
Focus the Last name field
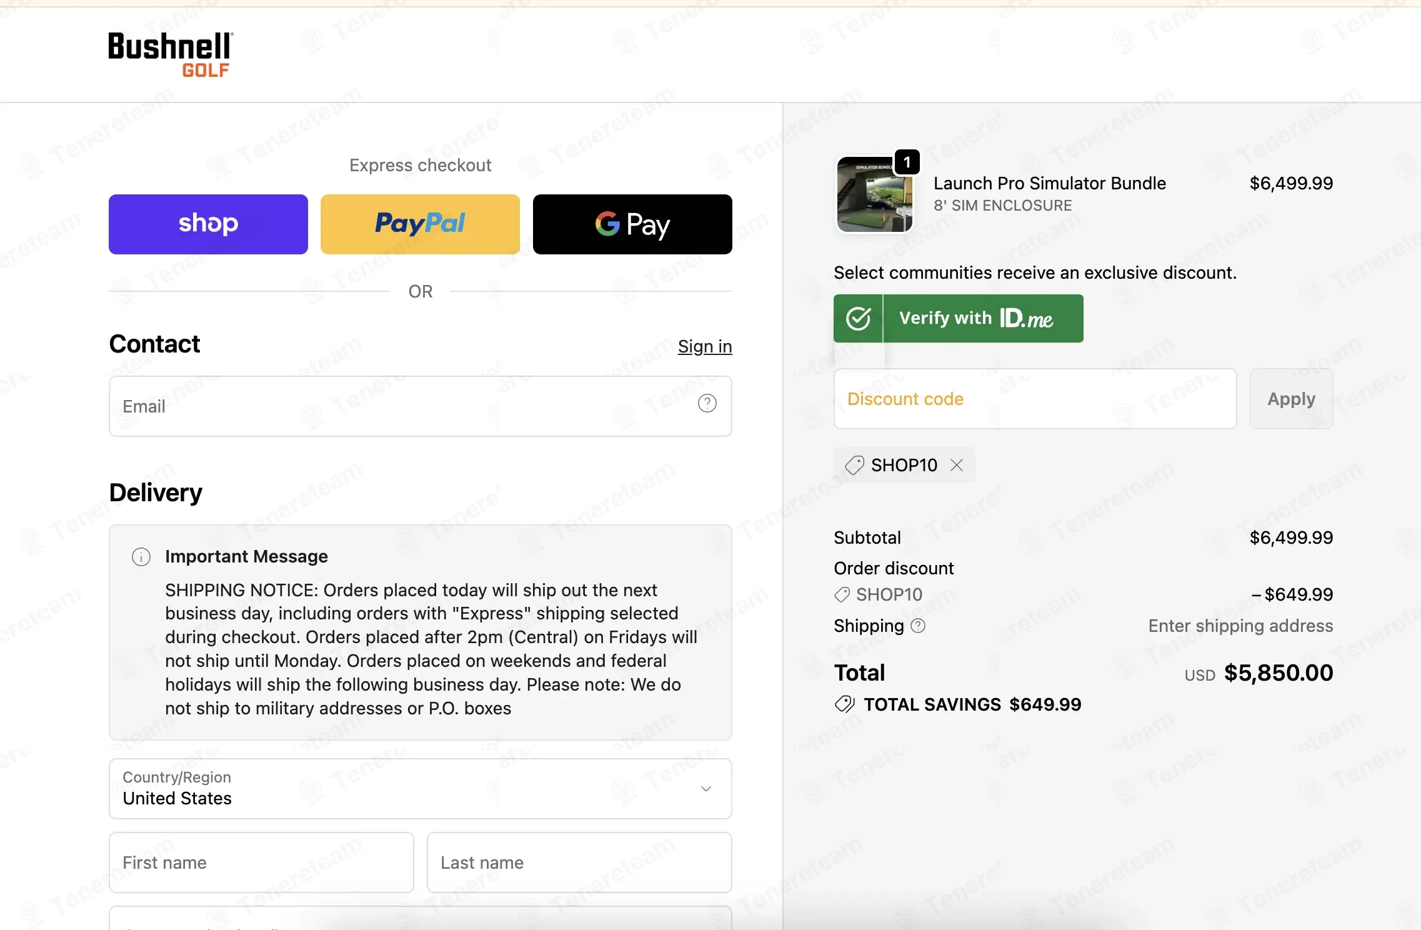click(579, 862)
